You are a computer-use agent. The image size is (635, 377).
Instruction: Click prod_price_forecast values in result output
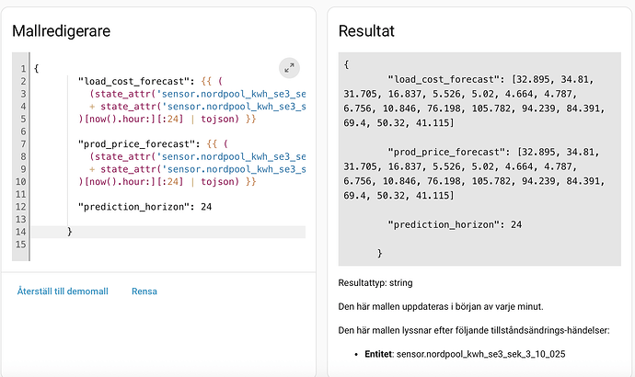coord(474,174)
